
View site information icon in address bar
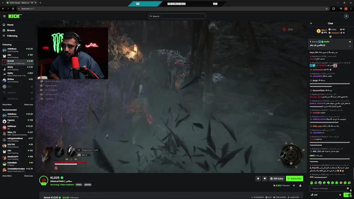[19, 9]
